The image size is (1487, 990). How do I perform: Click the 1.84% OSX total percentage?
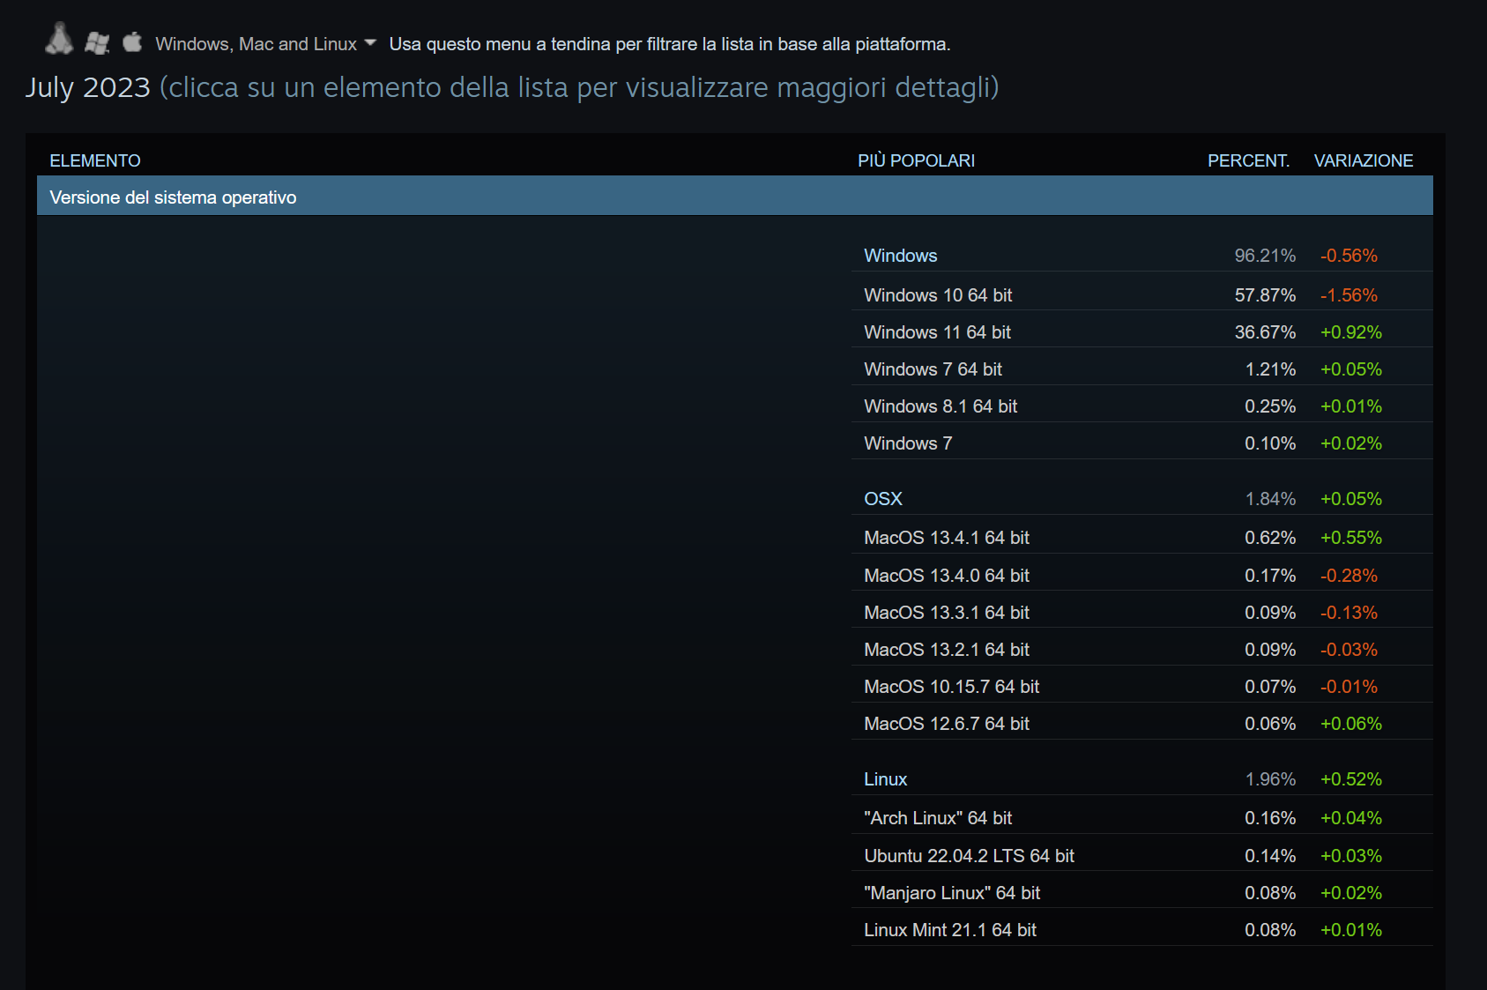[x=1270, y=499]
